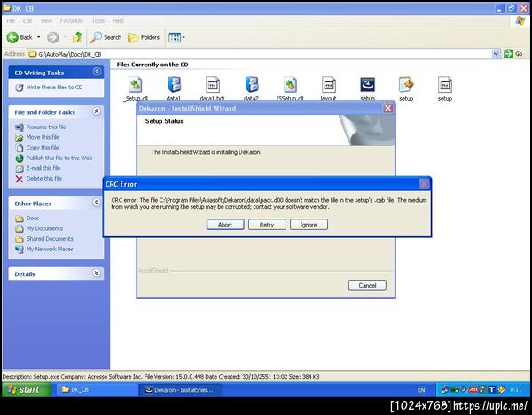
Task: Click the Windows start button
Action: [27, 389]
